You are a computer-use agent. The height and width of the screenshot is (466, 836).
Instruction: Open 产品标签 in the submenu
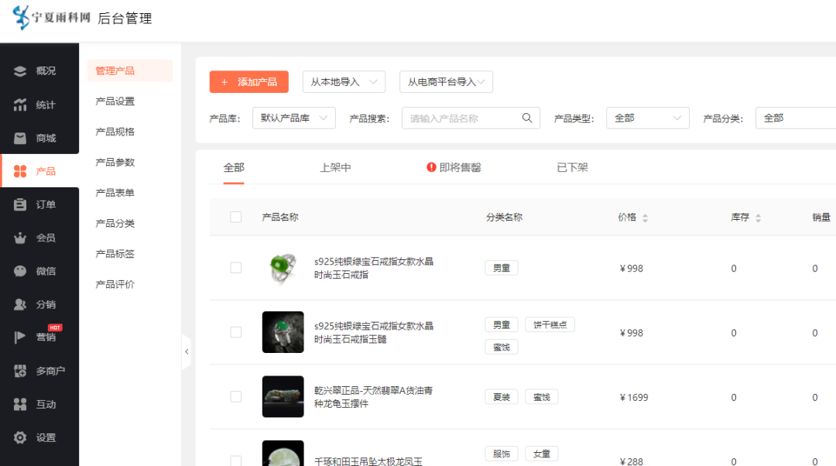(115, 254)
